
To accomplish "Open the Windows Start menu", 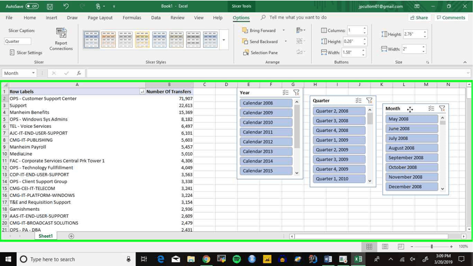I will tap(8, 259).
